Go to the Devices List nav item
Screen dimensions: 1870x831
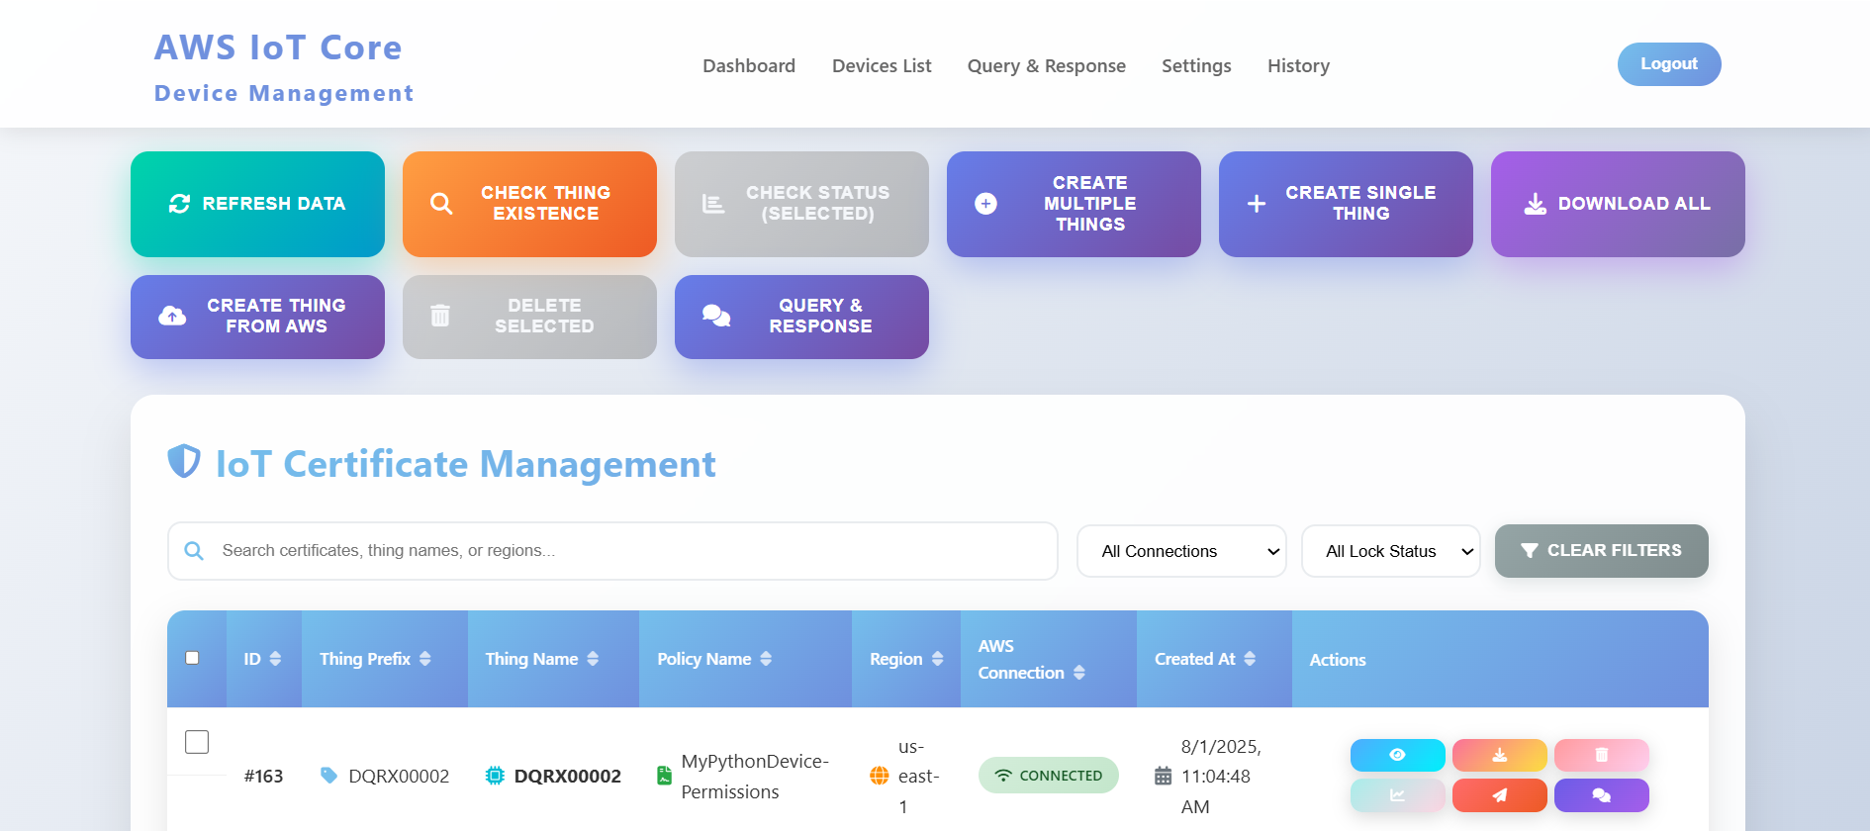pos(881,66)
